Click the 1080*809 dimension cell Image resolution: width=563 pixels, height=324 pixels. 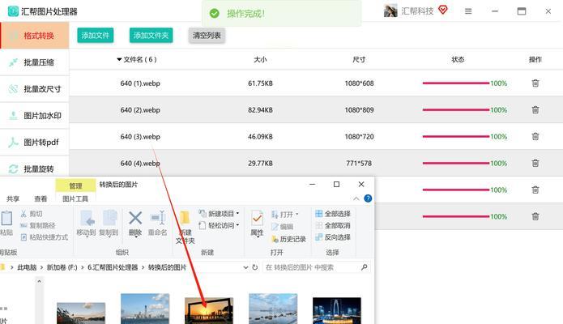point(359,110)
